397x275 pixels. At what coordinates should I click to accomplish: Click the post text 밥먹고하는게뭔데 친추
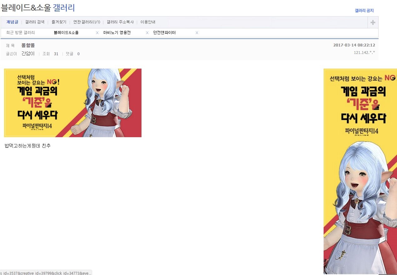28,146
